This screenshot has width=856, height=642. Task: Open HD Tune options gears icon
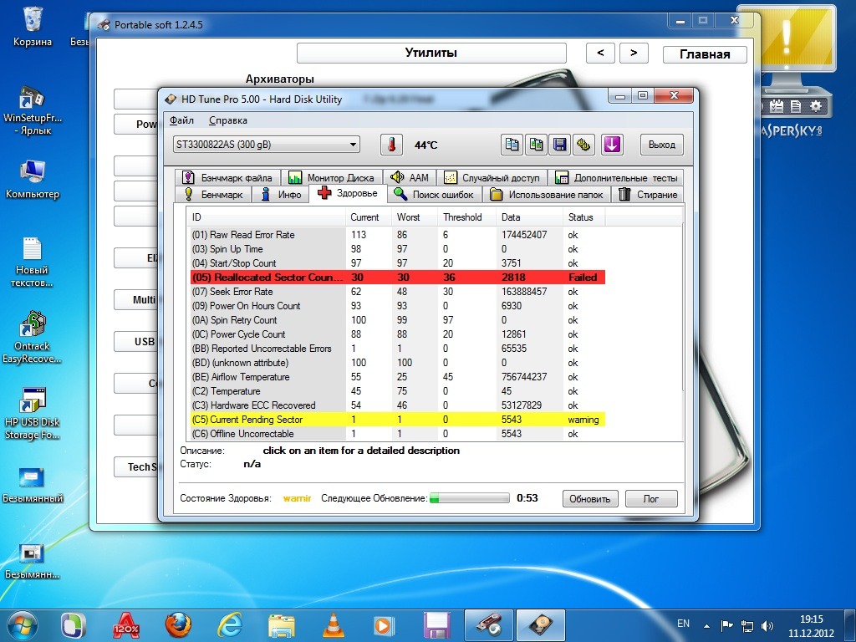583,145
